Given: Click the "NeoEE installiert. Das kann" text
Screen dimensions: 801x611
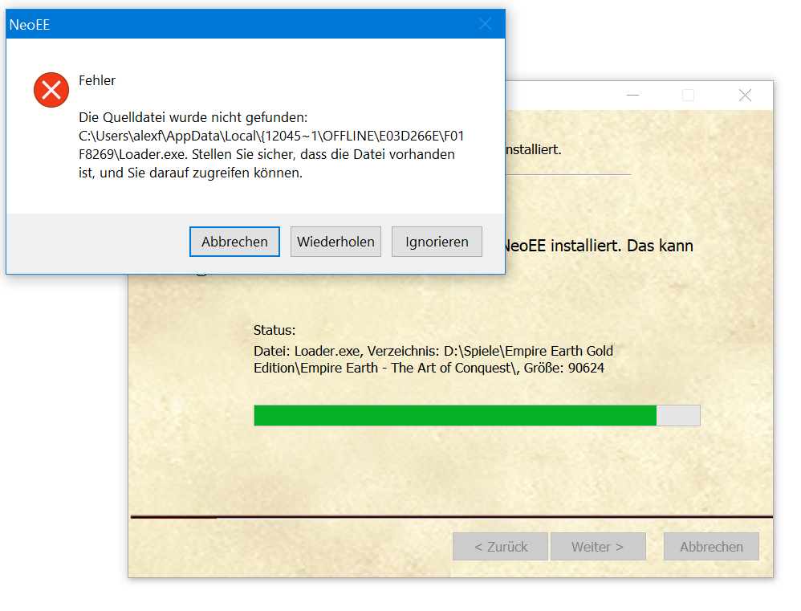Looking at the screenshot, I should tap(599, 246).
